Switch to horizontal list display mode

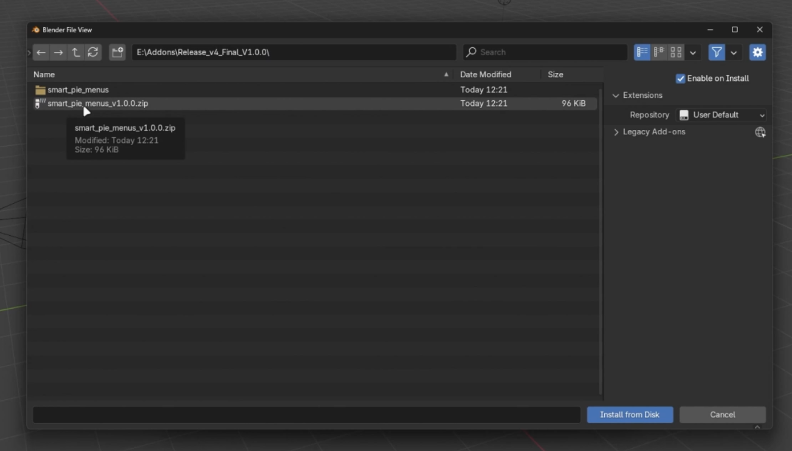pyautogui.click(x=659, y=52)
